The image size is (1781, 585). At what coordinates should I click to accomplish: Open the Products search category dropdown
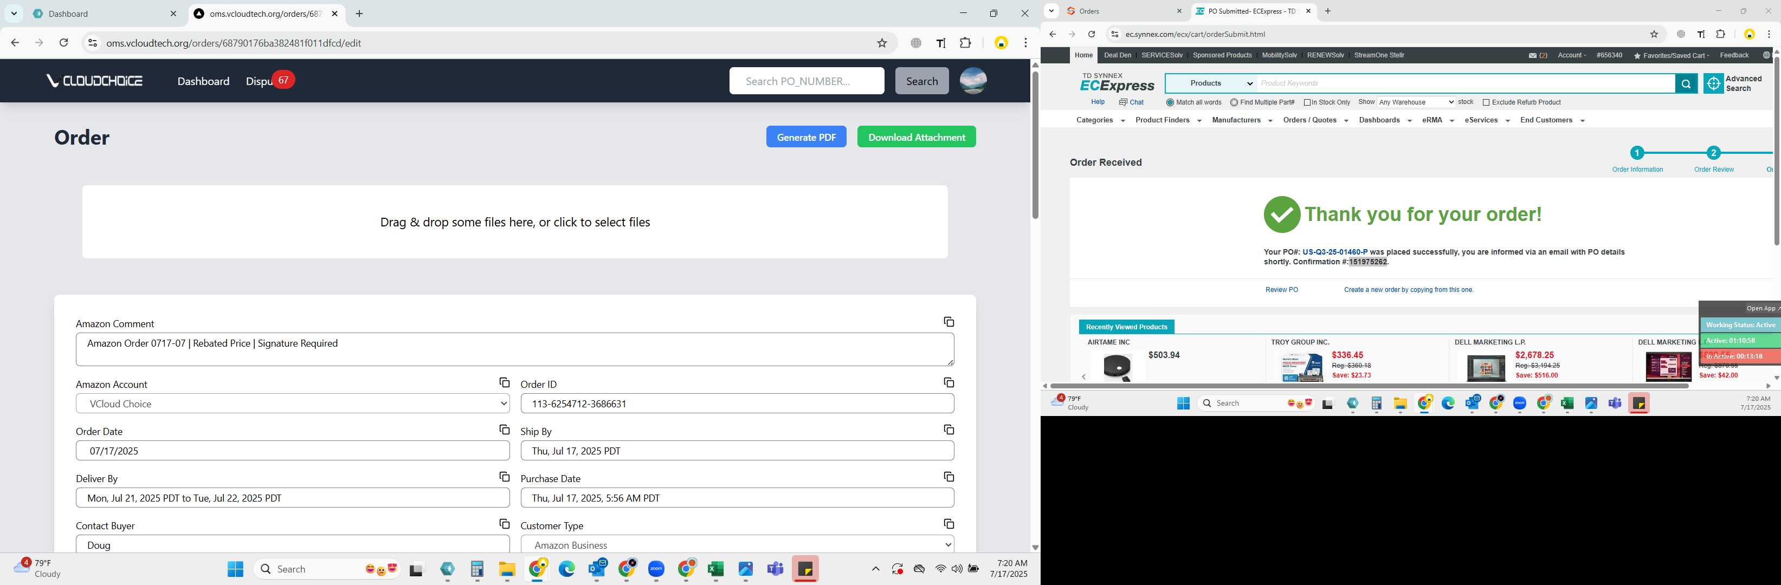[1212, 83]
